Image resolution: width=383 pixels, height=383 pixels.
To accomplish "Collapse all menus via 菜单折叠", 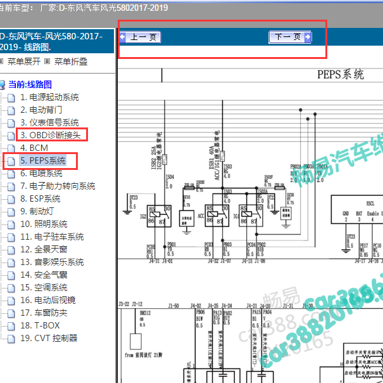I will tap(71, 62).
